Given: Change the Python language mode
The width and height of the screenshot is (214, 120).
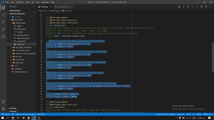Looking at the screenshot, I should click(199, 114).
